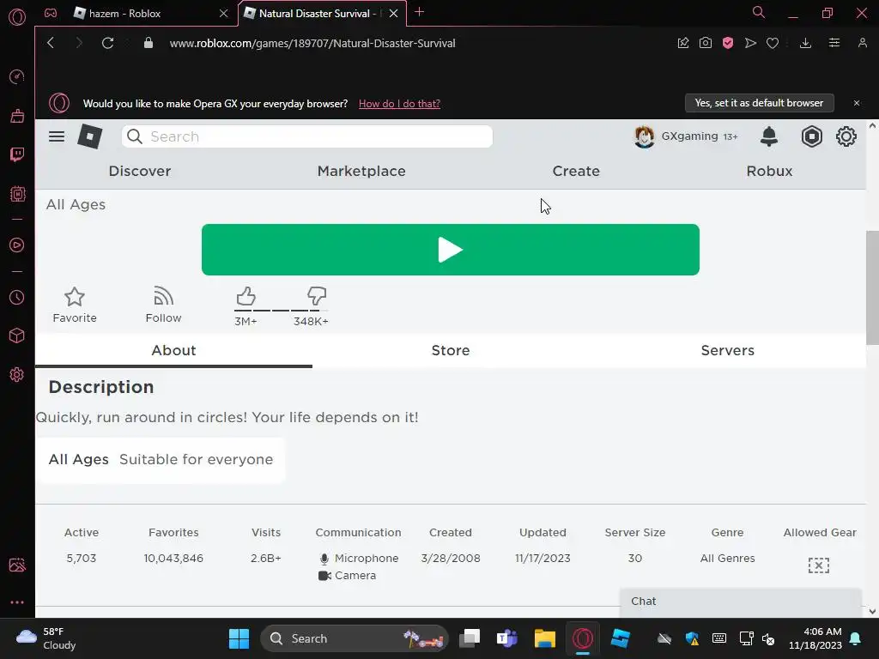Click 'Yes, set it as default browser'
This screenshot has height=659, width=879.
[x=759, y=103]
